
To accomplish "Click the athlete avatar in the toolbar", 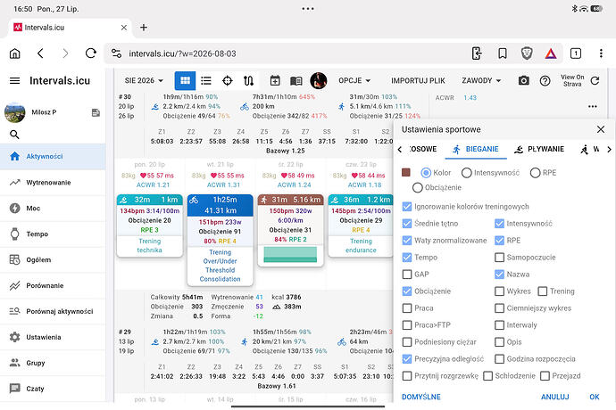I will tap(318, 81).
